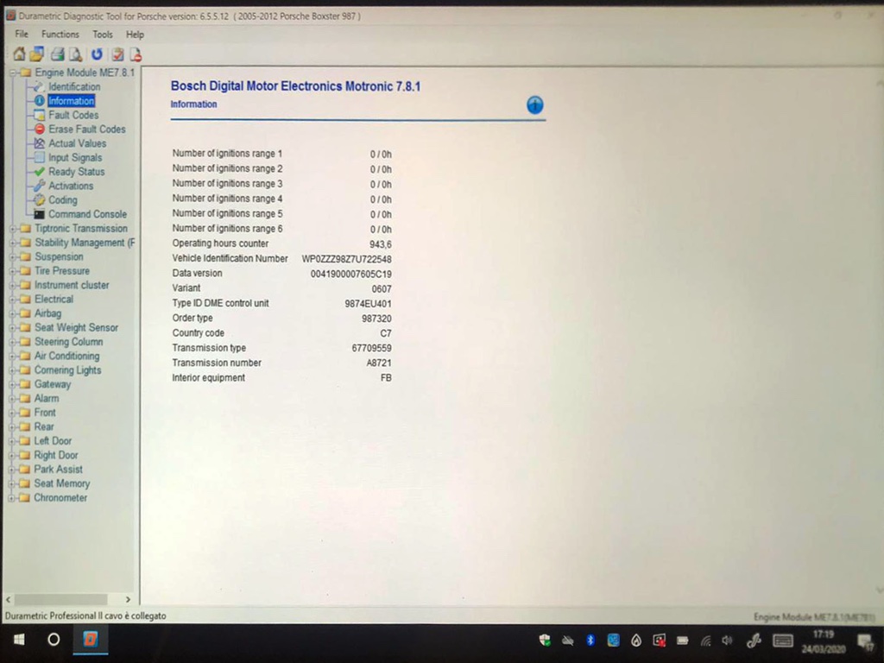884x663 pixels.
Task: Collapse the Engine Module ME7.8.1 node
Action: pyautogui.click(x=12, y=73)
